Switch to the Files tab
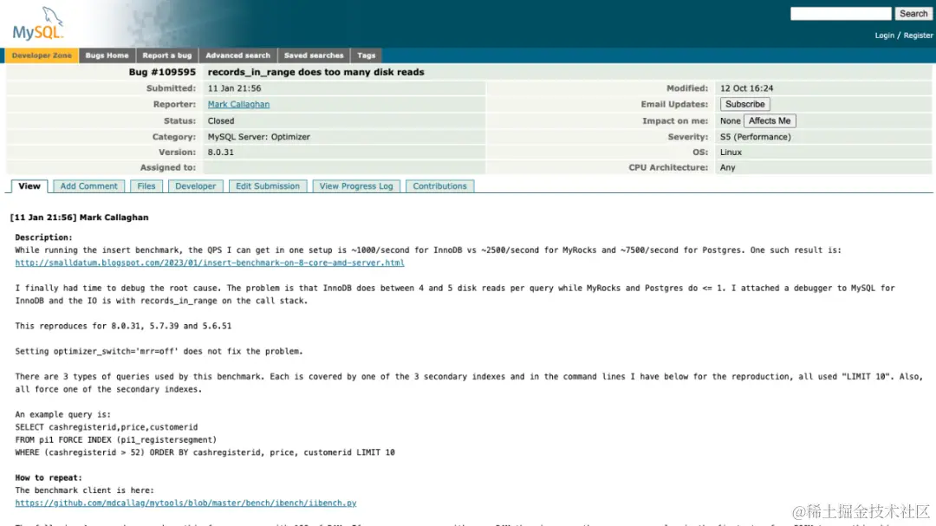 tap(146, 186)
